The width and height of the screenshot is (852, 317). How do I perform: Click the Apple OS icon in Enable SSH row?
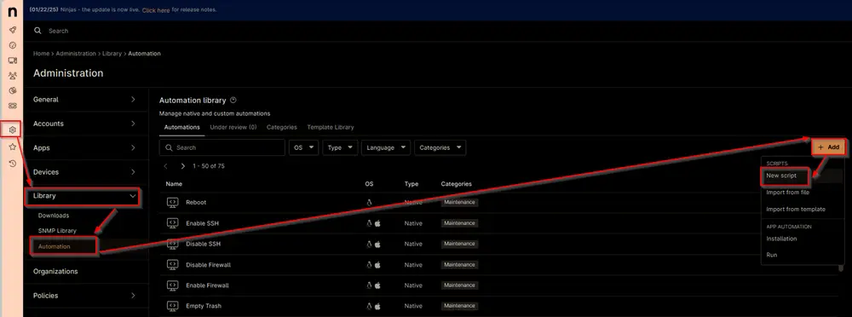377,223
